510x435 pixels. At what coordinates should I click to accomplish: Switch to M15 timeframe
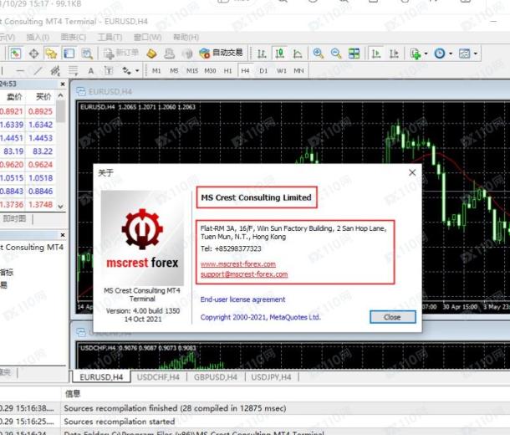click(x=192, y=70)
